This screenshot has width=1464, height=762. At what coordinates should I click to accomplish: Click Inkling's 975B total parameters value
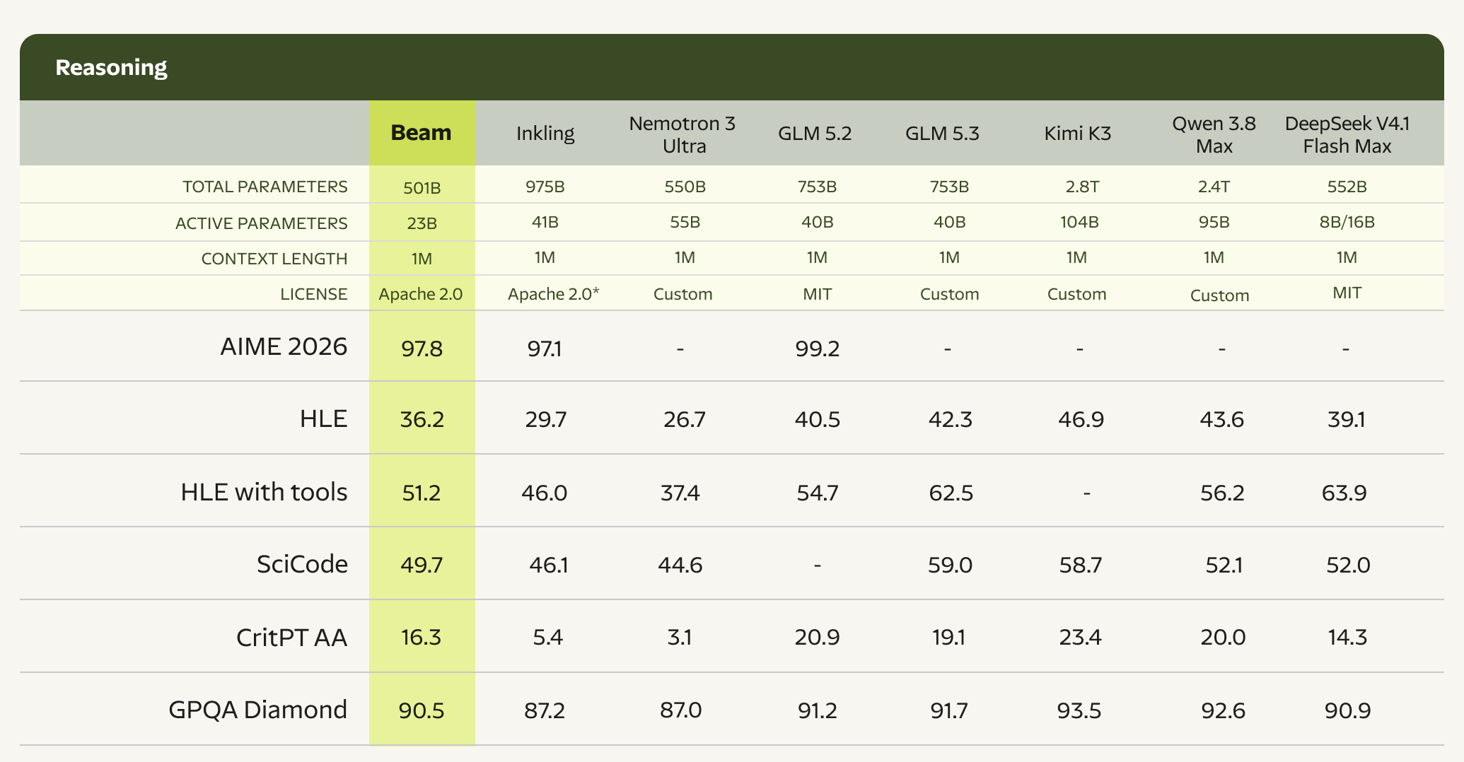(545, 187)
